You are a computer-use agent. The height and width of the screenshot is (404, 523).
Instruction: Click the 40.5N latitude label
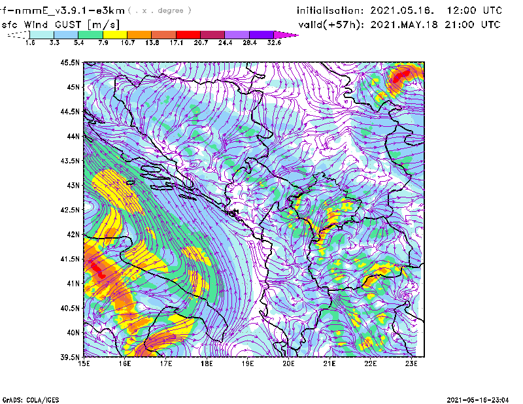pos(70,309)
